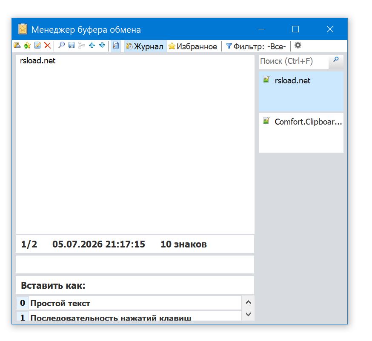This screenshot has height=341, width=372.
Task: Click the scroll down arrow in paste options
Action: click(248, 314)
